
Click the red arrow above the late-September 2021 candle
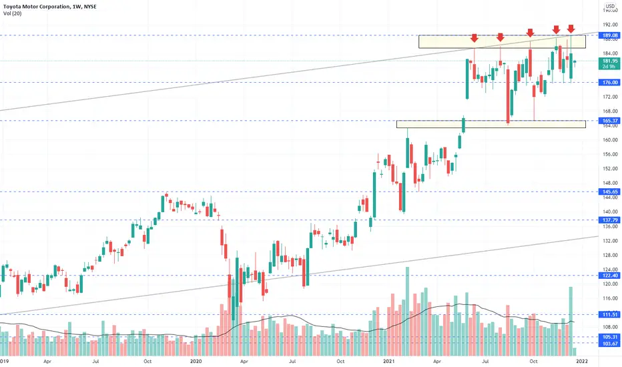[x=530, y=33]
